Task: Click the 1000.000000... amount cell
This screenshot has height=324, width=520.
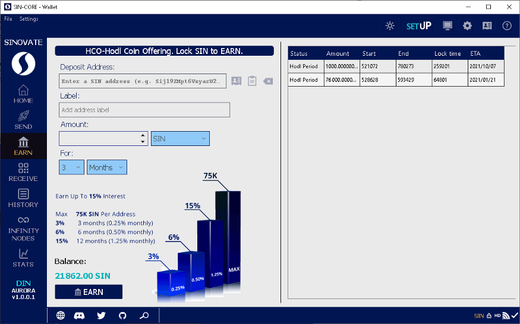Action: click(342, 66)
